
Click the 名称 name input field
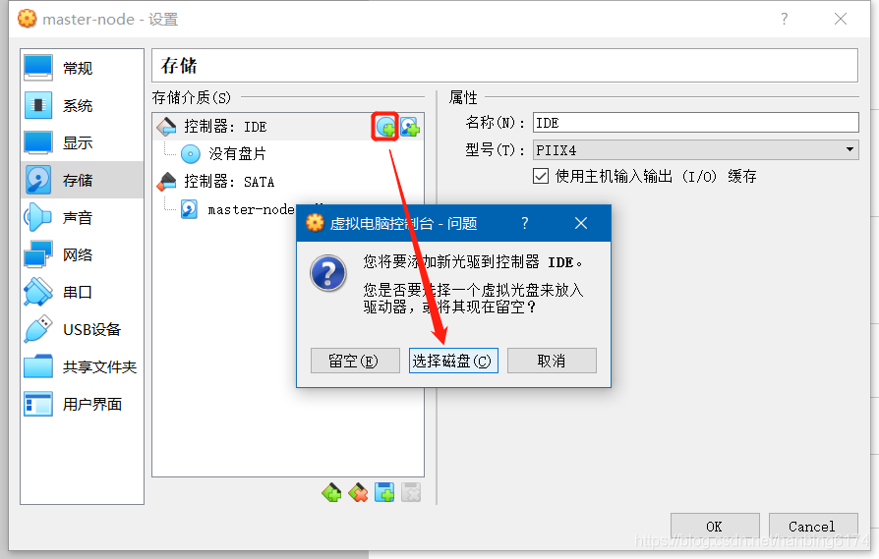(695, 123)
